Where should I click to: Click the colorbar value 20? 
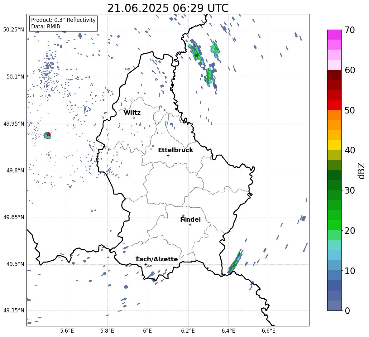point(350,231)
